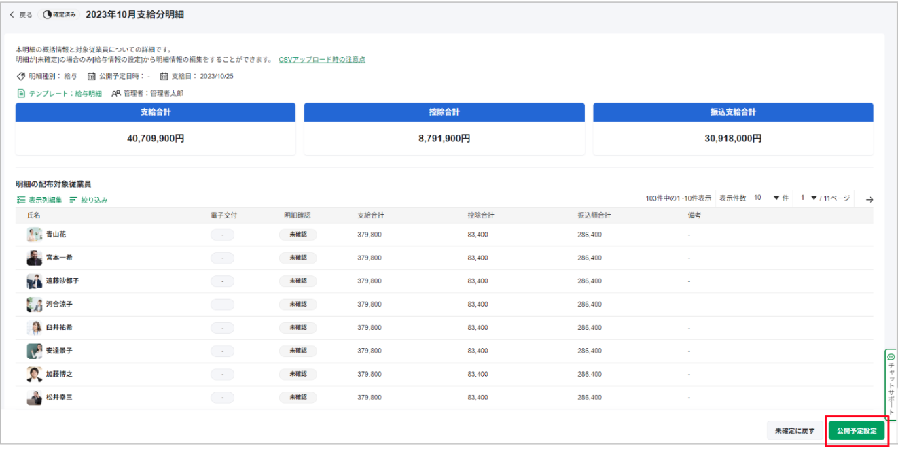Click 青山花's profile avatar
Image resolution: width=898 pixels, height=450 pixels.
(35, 235)
